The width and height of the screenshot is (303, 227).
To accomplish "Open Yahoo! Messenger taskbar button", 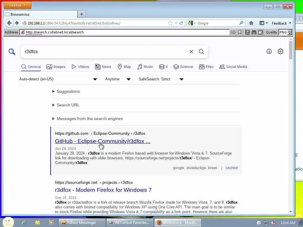I will click(82, 223).
